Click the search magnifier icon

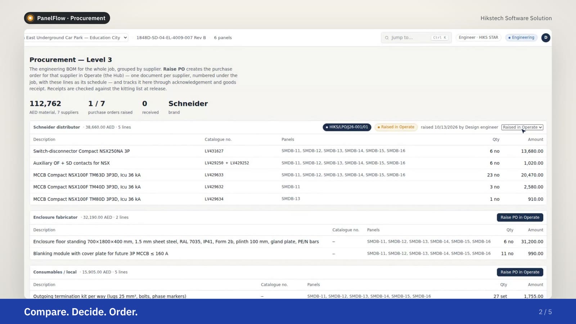pos(387,38)
